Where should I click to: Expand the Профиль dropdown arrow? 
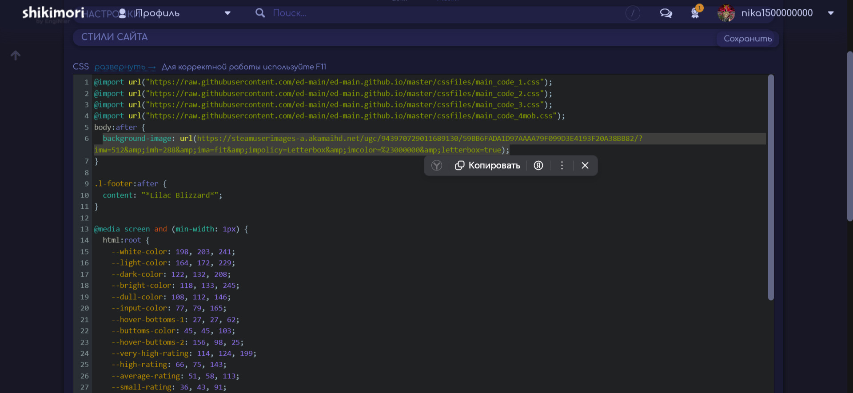pos(227,13)
